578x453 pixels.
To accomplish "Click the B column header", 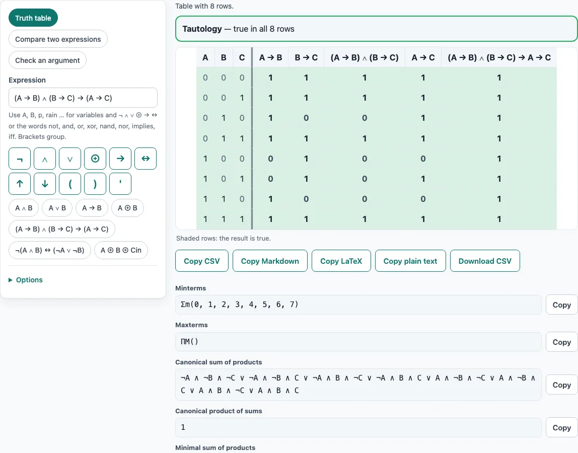I will click(224, 57).
